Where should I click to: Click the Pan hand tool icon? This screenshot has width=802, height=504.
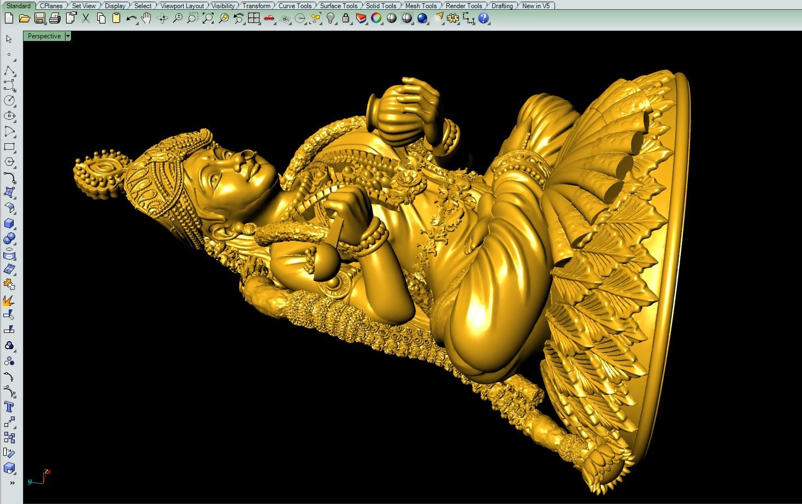point(146,18)
